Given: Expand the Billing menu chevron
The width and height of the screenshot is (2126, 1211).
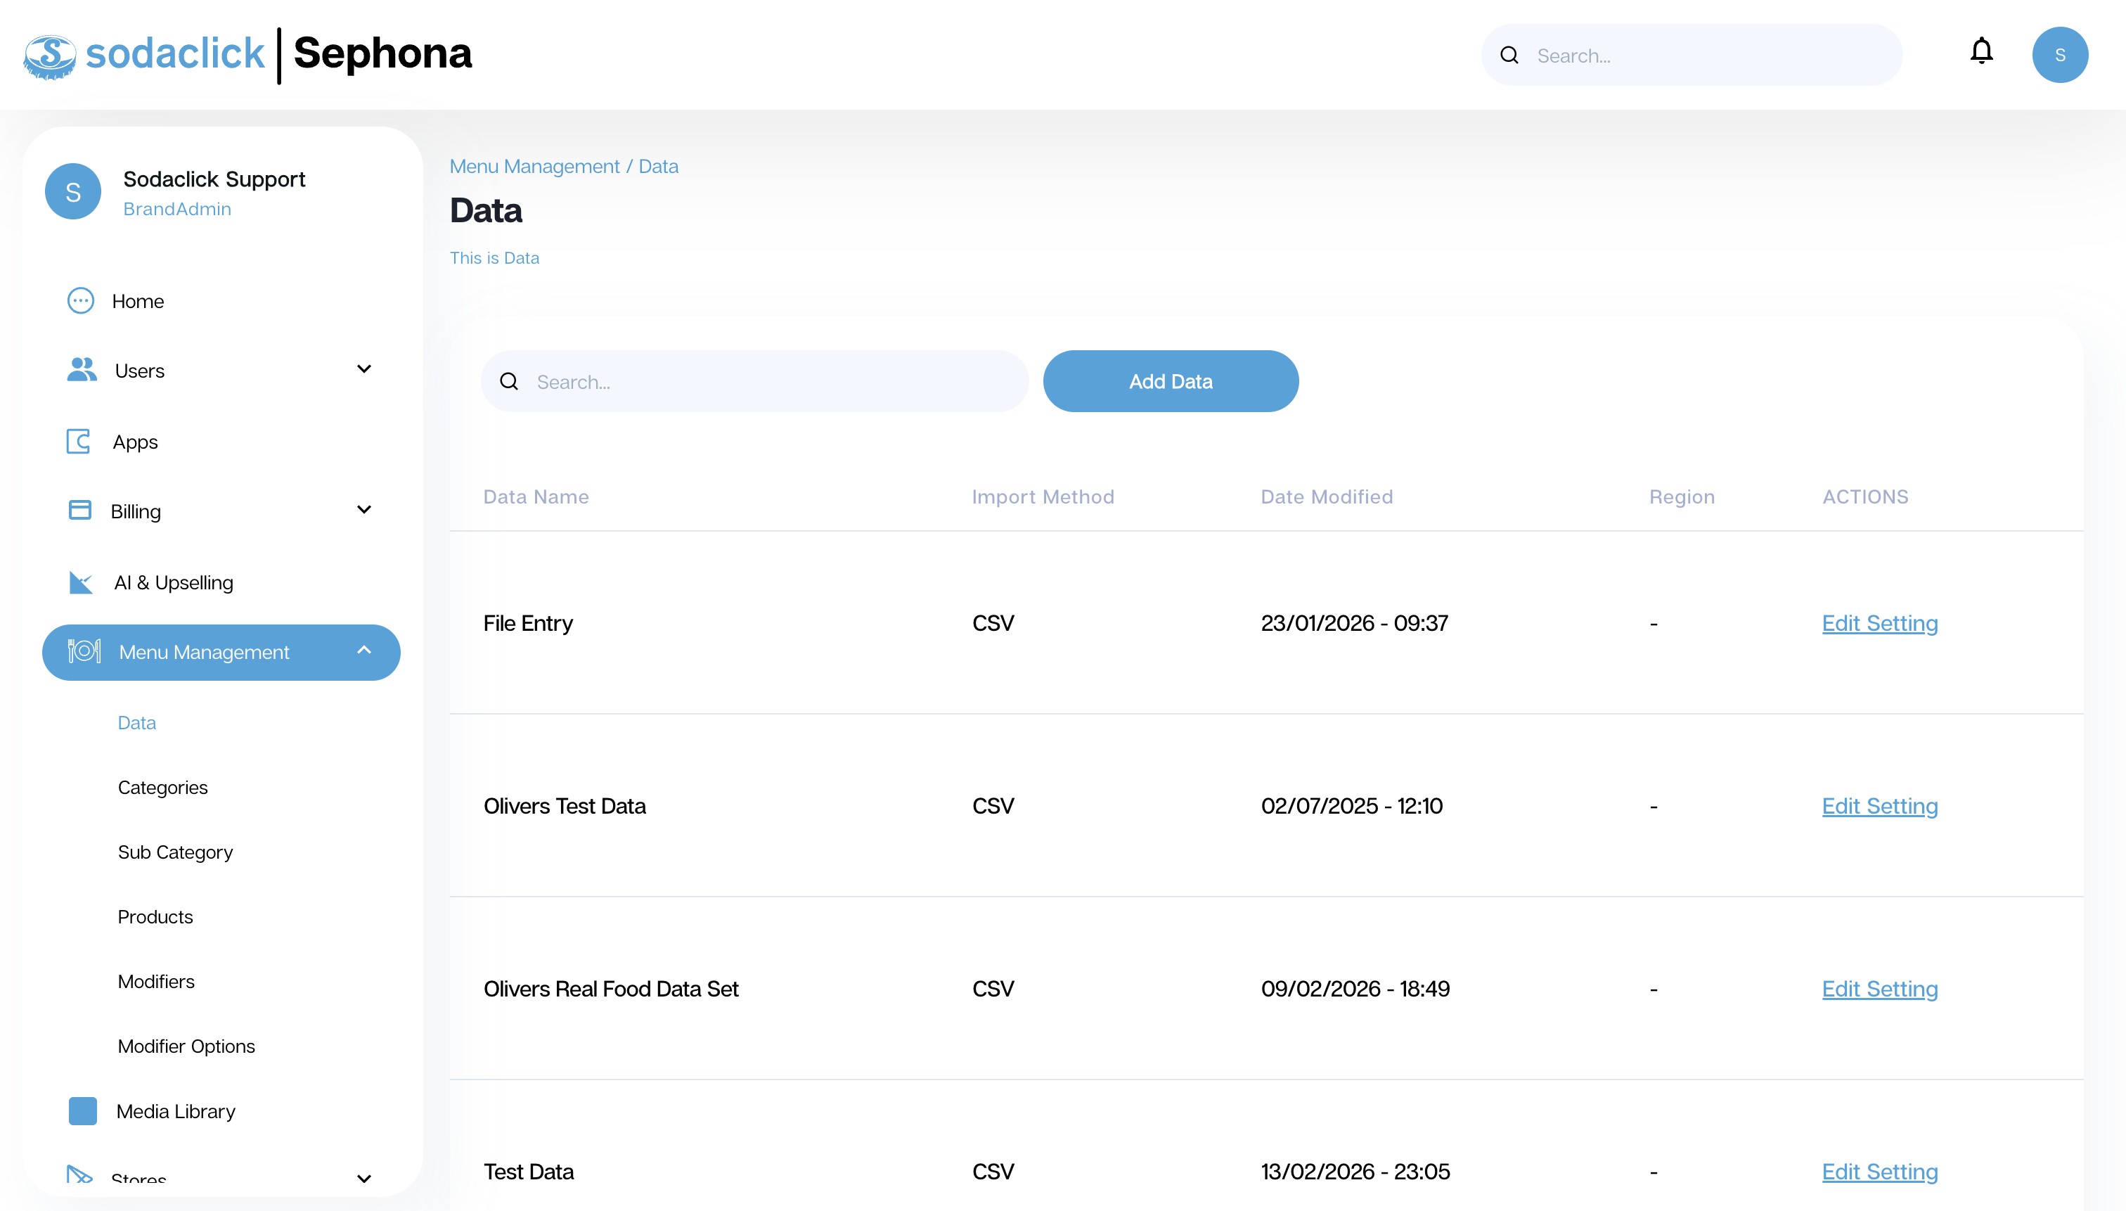Looking at the screenshot, I should coord(363,509).
